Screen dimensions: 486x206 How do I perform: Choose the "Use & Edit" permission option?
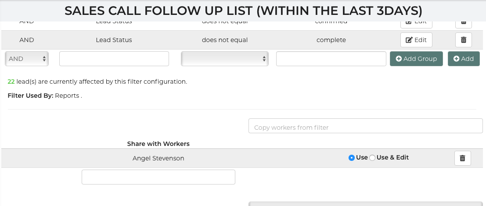click(372, 158)
